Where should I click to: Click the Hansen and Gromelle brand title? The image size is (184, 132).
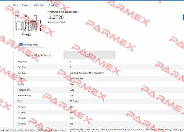pos(63,12)
